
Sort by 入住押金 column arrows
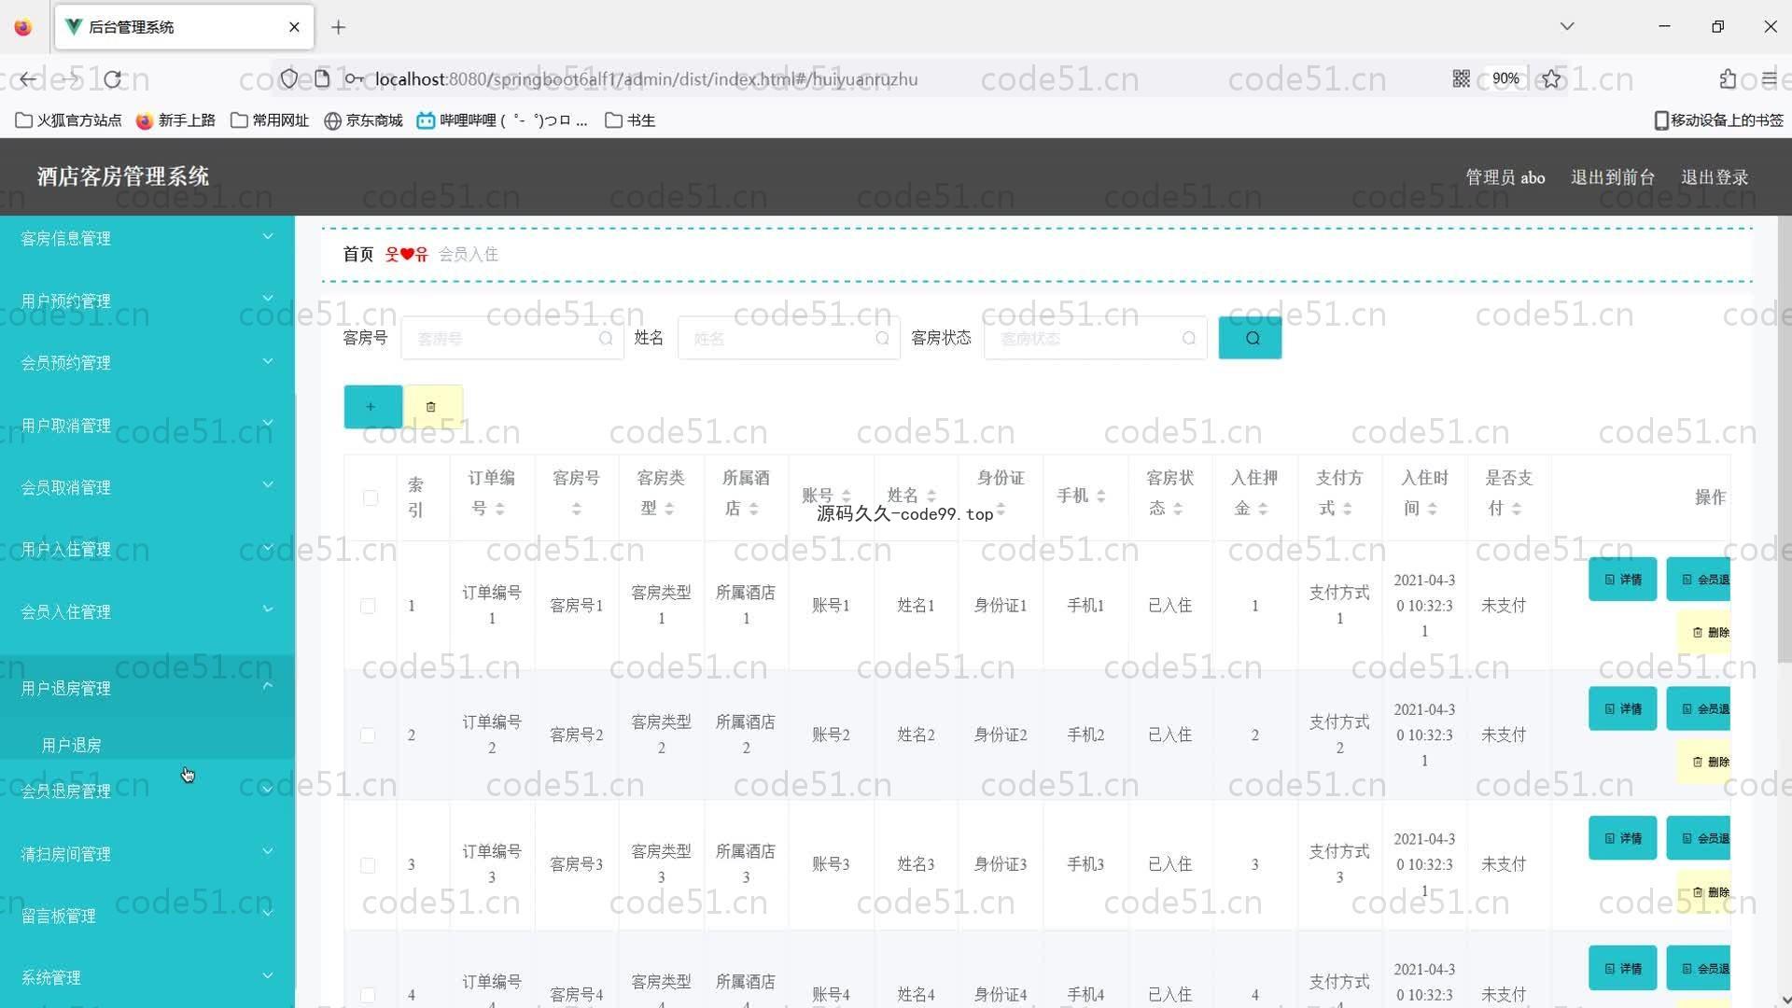click(x=1262, y=509)
